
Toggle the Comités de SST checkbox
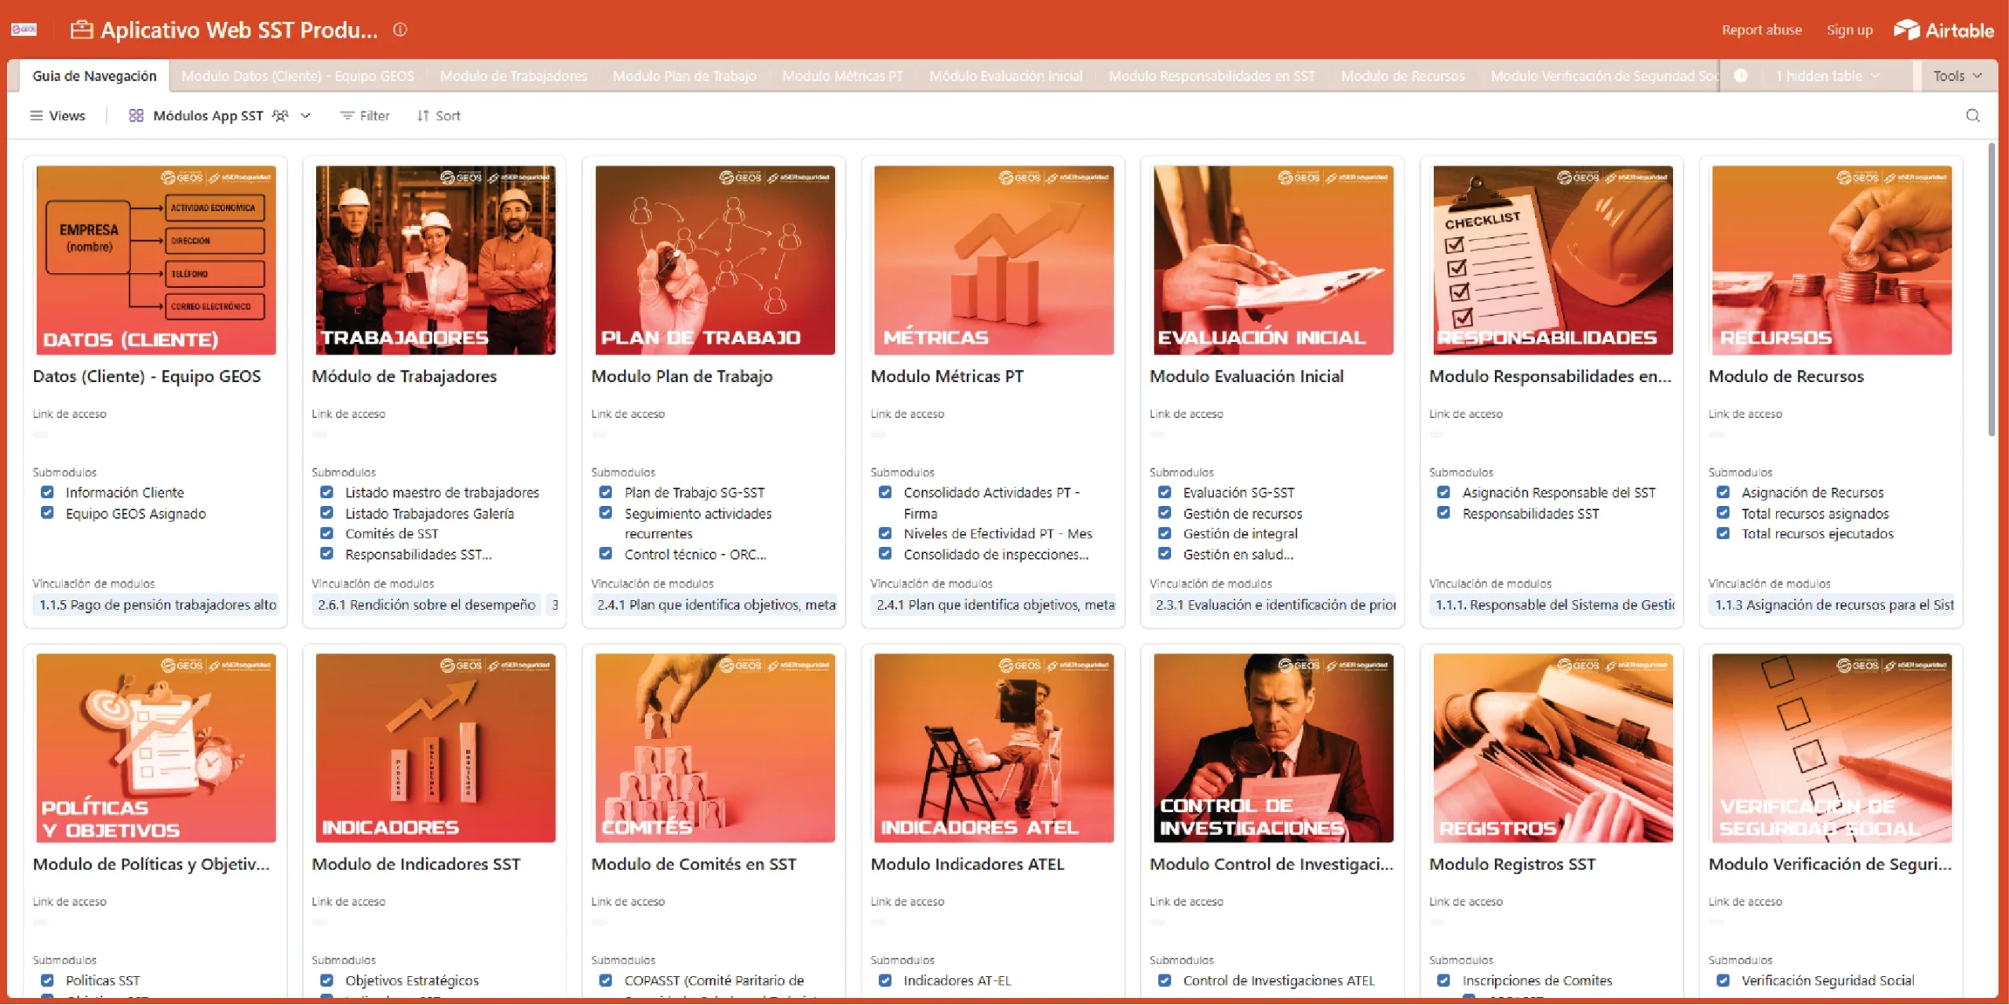327,533
